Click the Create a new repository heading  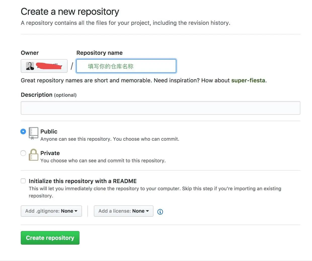coord(70,12)
